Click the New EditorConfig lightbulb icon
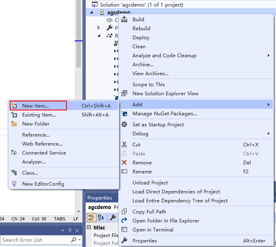Viewport: 276px width, 247px height. click(14, 184)
